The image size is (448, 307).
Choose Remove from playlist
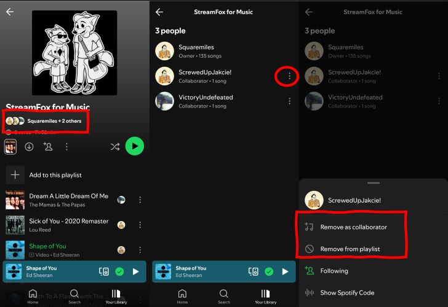point(351,249)
